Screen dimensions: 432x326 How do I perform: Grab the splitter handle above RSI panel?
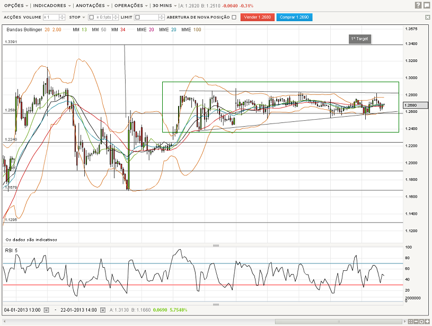pyautogui.click(x=216, y=245)
